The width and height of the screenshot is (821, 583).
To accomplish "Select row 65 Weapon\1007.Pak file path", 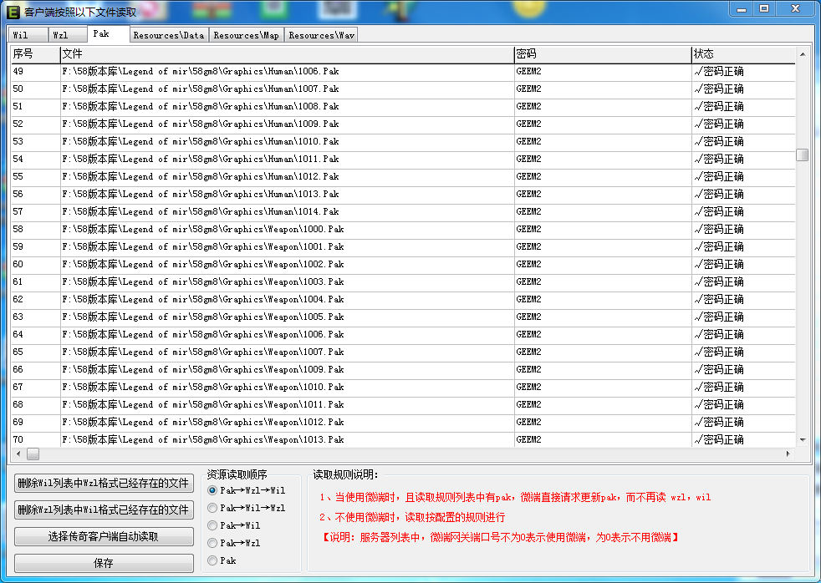I will click(x=203, y=352).
